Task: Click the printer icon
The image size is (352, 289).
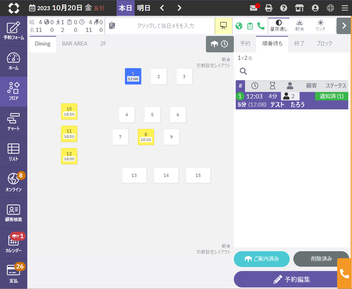Action: (269, 8)
